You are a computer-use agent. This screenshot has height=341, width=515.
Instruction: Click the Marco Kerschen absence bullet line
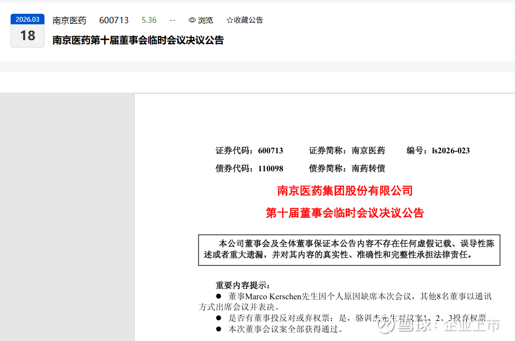(x=345, y=302)
